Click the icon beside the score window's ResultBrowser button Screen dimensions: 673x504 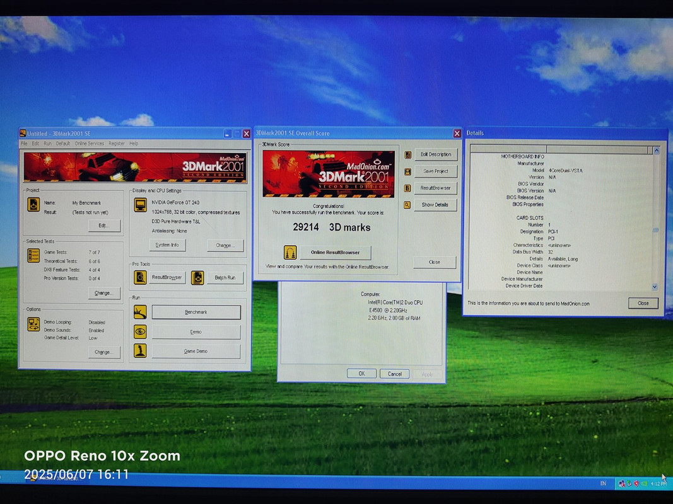[407, 188]
